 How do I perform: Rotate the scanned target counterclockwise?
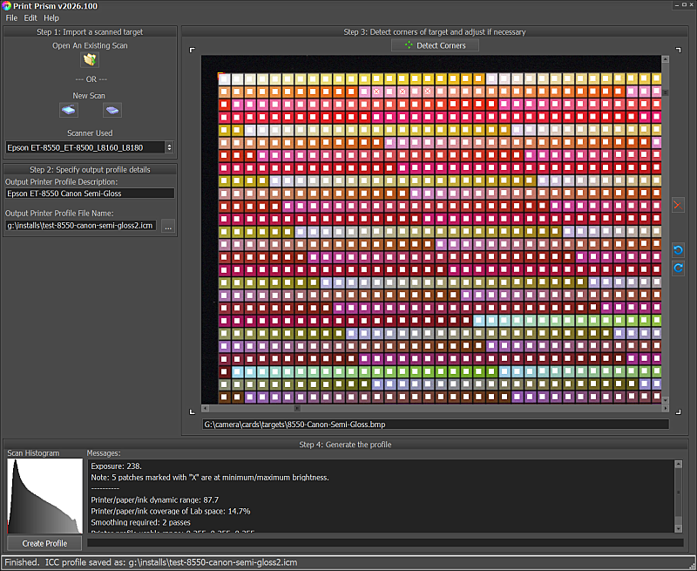678,251
